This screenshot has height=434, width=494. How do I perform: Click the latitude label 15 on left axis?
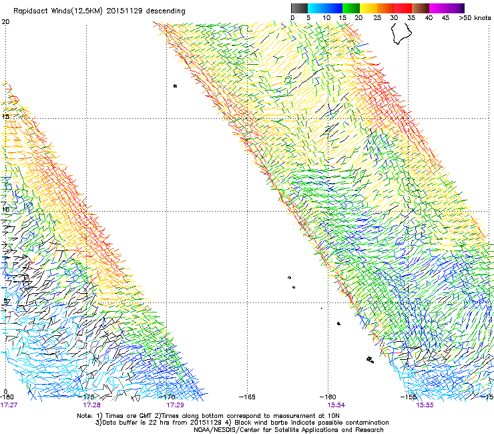tap(5, 117)
